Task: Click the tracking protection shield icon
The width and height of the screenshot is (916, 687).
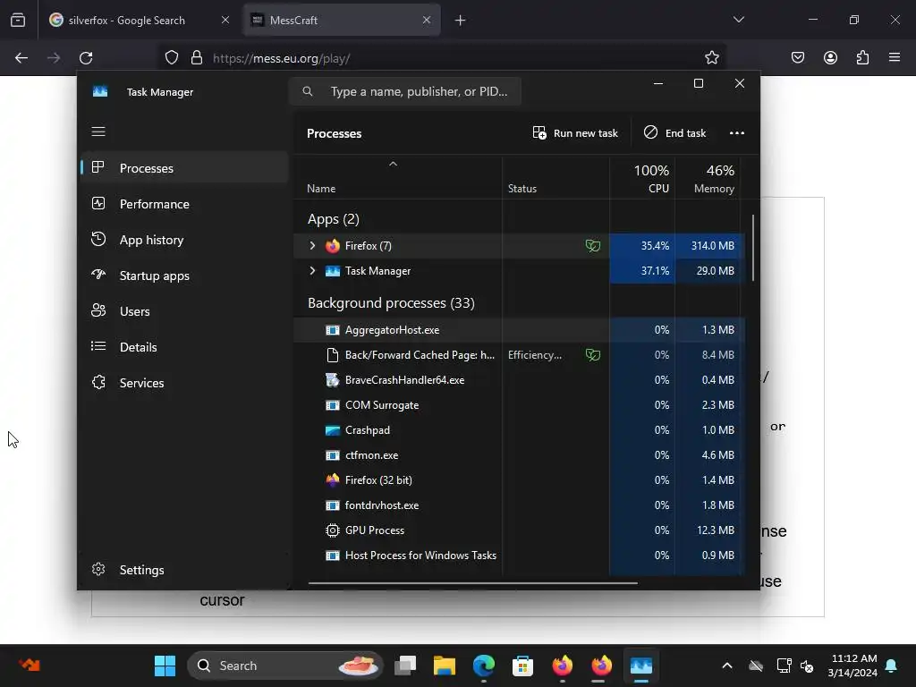Action: [x=171, y=58]
